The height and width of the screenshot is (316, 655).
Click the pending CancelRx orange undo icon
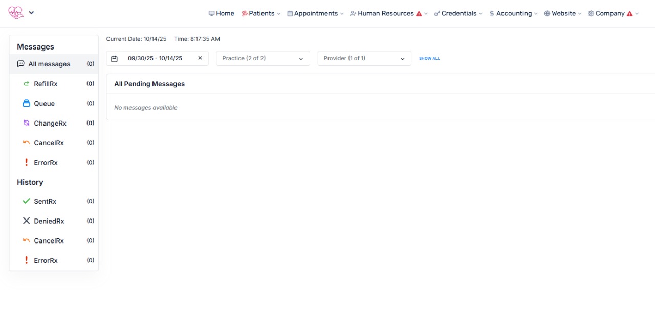27,143
